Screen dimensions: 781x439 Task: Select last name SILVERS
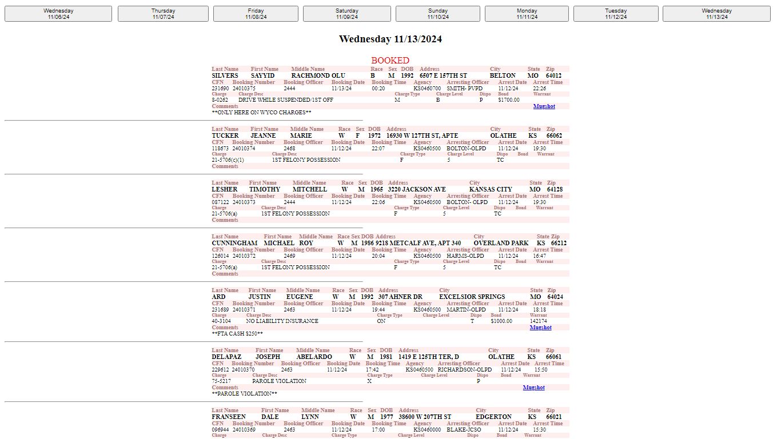click(x=225, y=75)
